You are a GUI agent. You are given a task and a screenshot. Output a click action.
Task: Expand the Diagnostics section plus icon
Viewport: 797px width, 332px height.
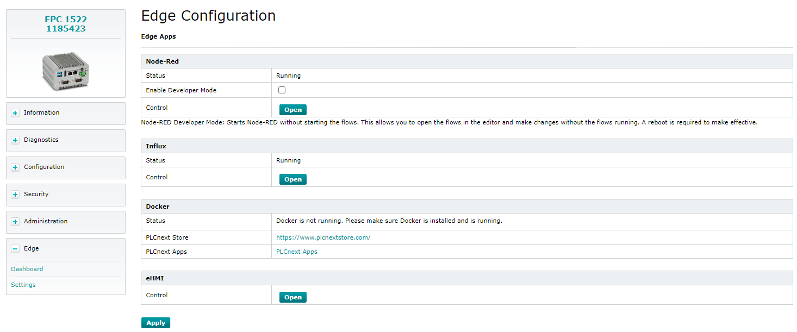15,140
